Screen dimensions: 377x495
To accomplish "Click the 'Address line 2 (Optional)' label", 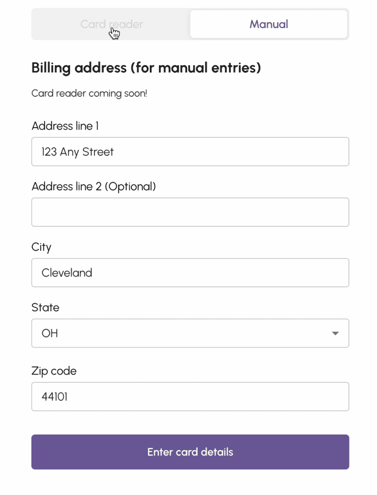I will coord(94,187).
